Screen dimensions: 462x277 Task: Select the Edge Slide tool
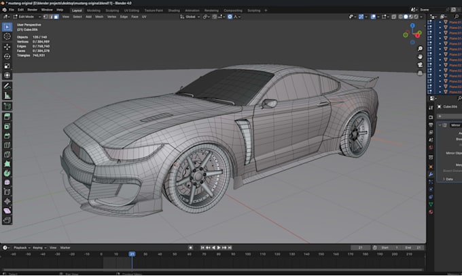coord(7,192)
